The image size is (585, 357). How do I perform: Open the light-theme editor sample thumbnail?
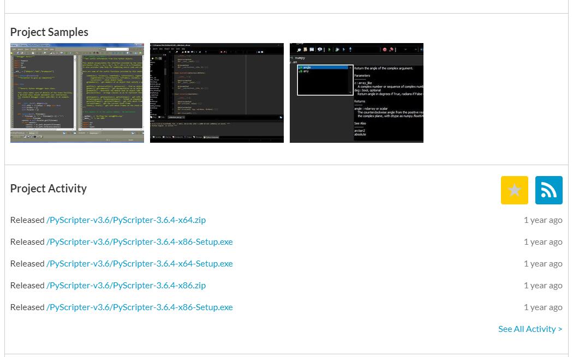(x=77, y=93)
